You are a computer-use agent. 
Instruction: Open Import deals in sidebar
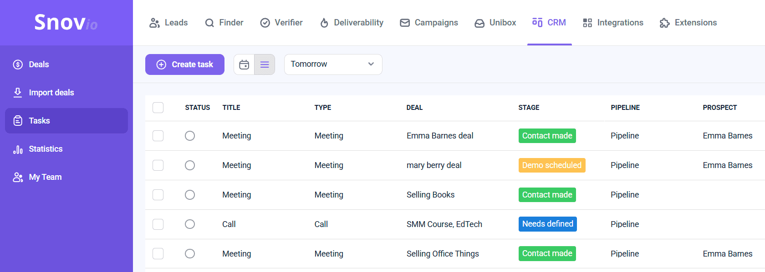[51, 93]
